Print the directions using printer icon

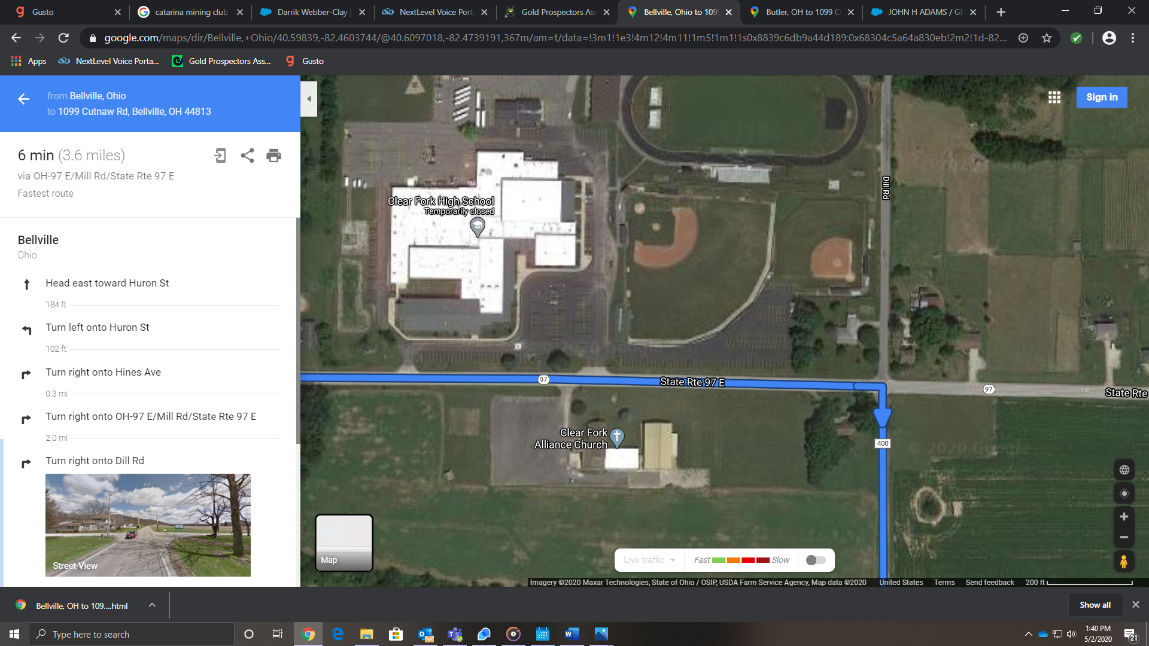[273, 156]
